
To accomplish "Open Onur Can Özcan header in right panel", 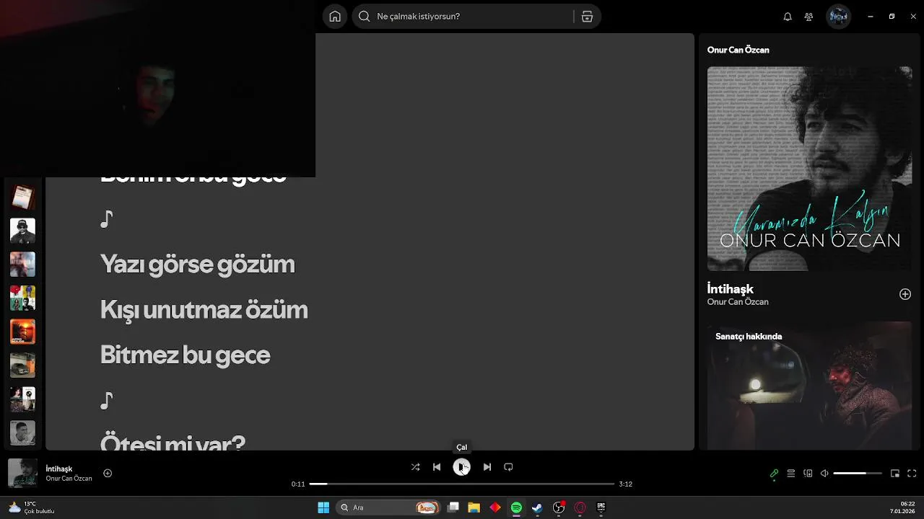I will [x=738, y=50].
